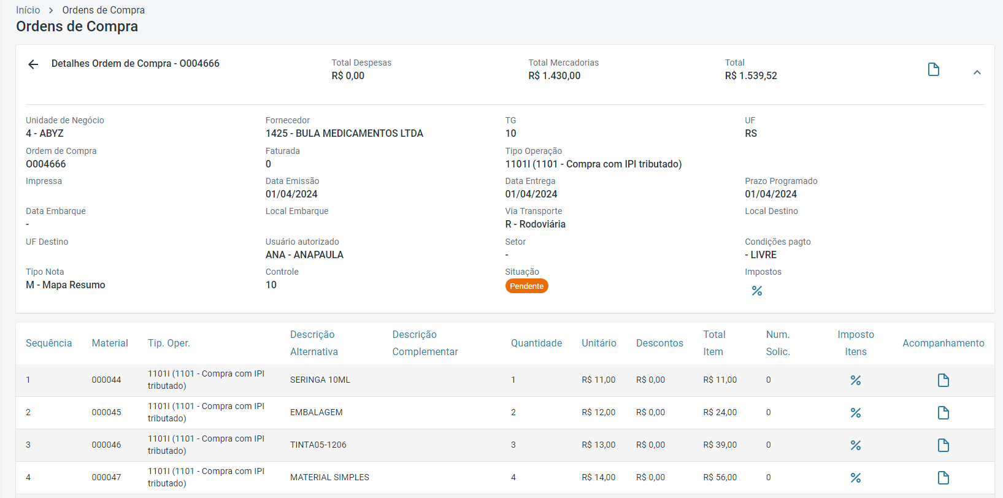Sort by the Descontos column header
Viewport: 1003px width, 498px height.
[x=659, y=343]
